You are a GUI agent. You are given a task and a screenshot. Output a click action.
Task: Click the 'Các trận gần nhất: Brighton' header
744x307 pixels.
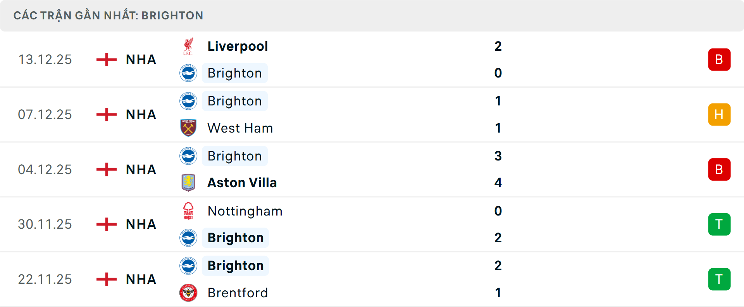[108, 16]
